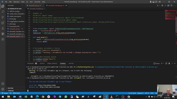Click the Ln 37, Col 8 cursor position
The width and height of the screenshot is (177, 99).
click(x=132, y=93)
